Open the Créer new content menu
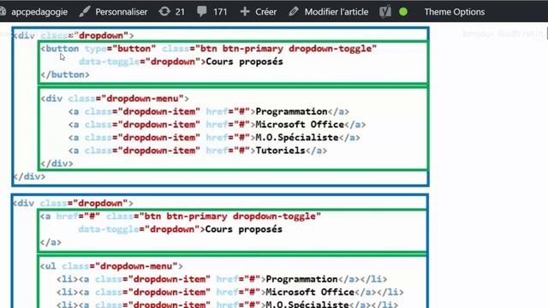This screenshot has height=308, width=548. tap(265, 12)
